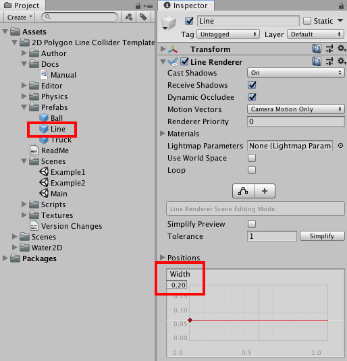Click the Renderer Priority field
Image resolution: width=347 pixels, height=361 pixels.
point(296,121)
